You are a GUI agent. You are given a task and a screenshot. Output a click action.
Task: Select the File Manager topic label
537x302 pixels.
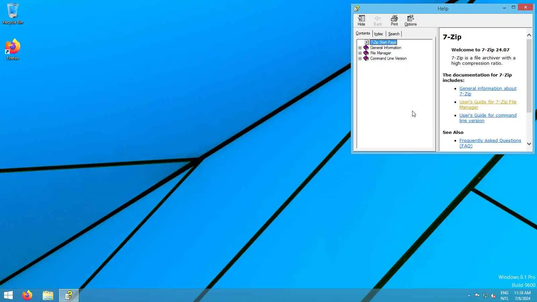click(381, 53)
